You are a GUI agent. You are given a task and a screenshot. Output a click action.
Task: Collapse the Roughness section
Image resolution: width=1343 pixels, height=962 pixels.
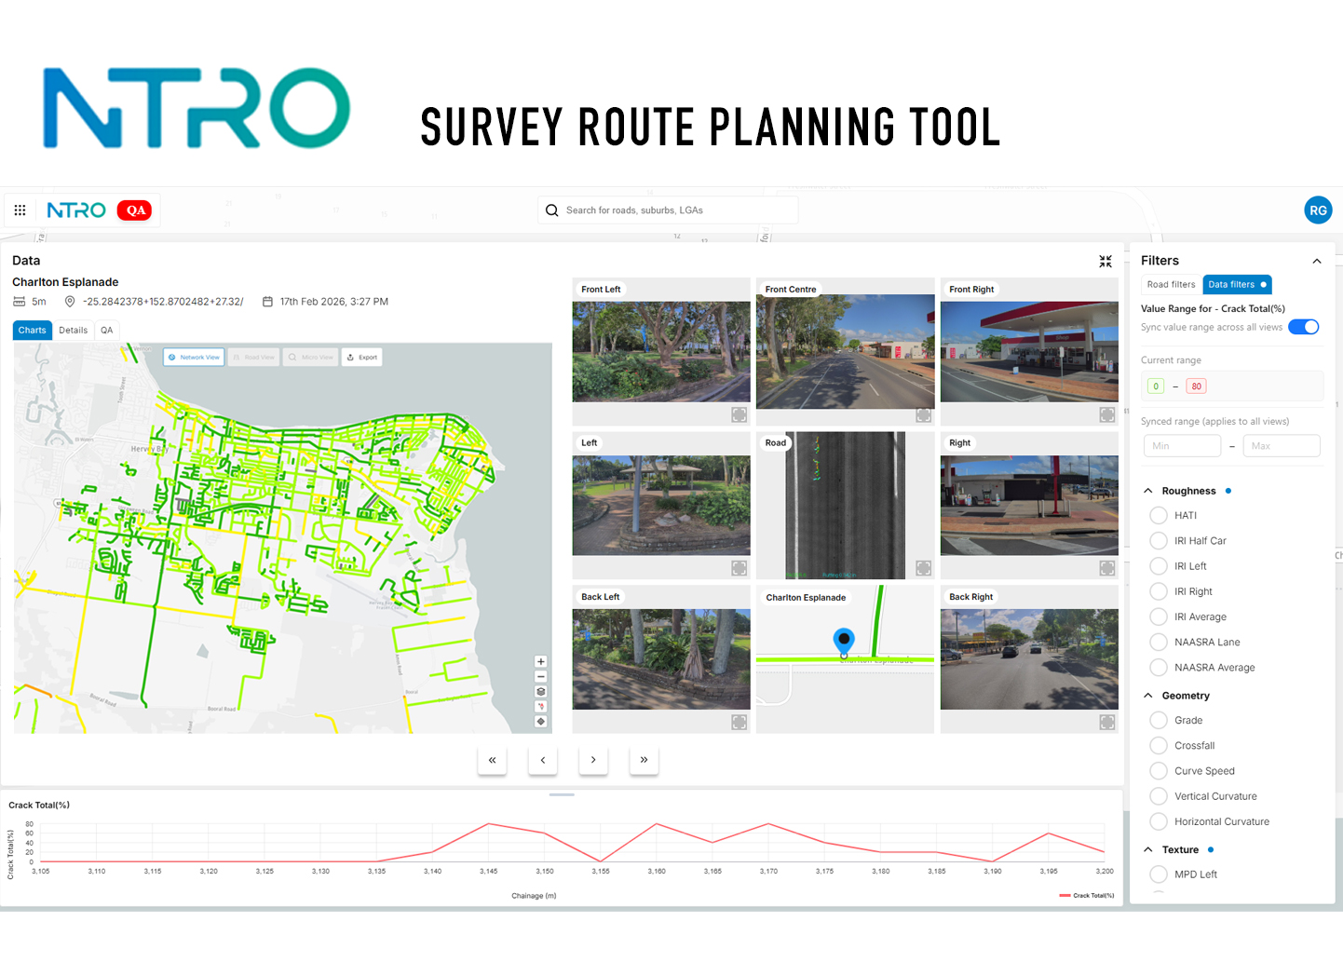tap(1148, 491)
